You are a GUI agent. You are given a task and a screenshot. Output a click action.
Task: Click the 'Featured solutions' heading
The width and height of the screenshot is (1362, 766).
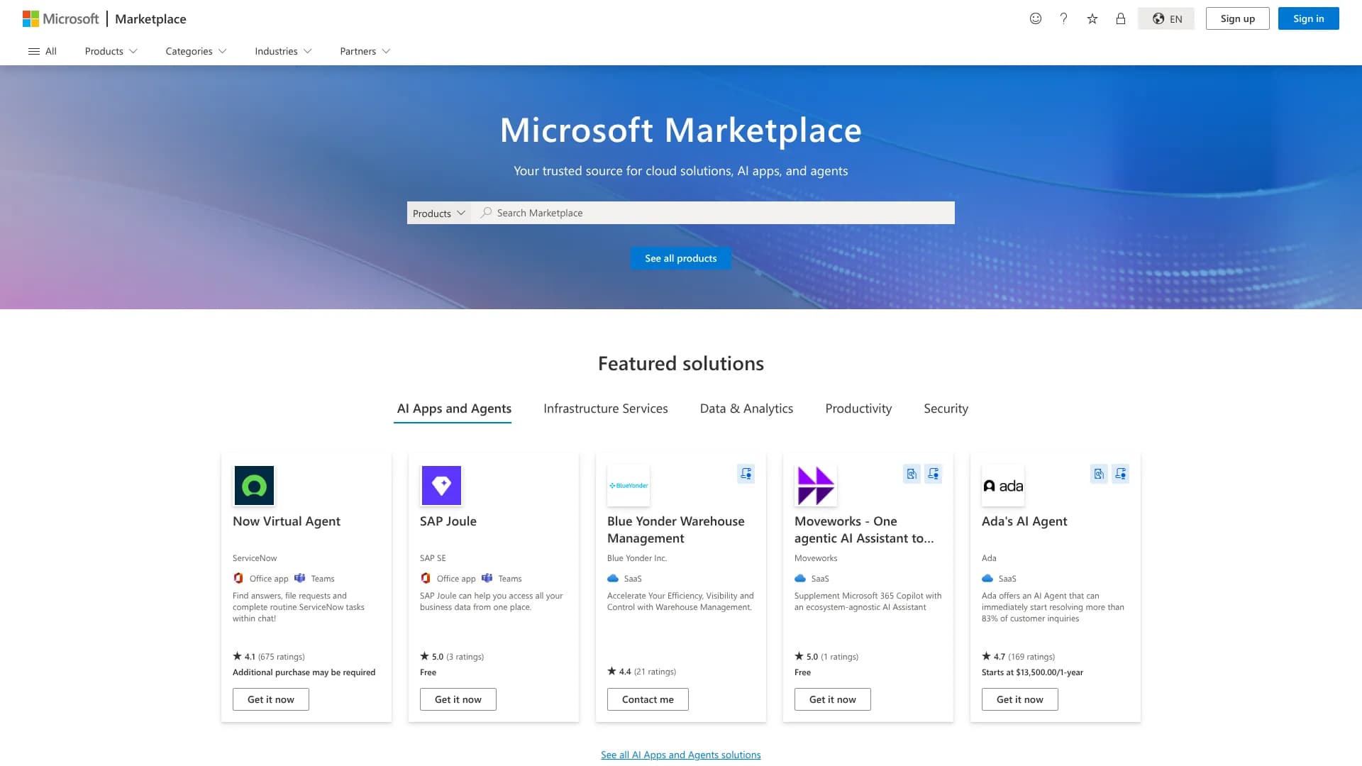click(x=681, y=363)
